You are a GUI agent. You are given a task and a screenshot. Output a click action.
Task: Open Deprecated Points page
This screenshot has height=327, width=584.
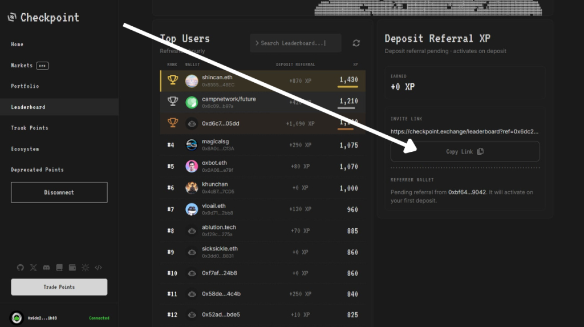tap(37, 169)
